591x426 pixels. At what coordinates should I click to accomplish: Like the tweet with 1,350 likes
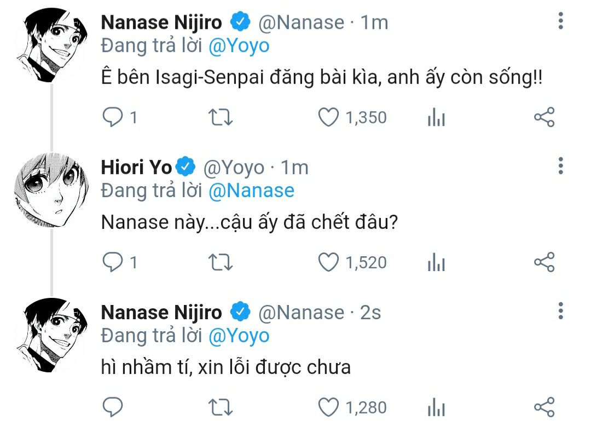[329, 118]
